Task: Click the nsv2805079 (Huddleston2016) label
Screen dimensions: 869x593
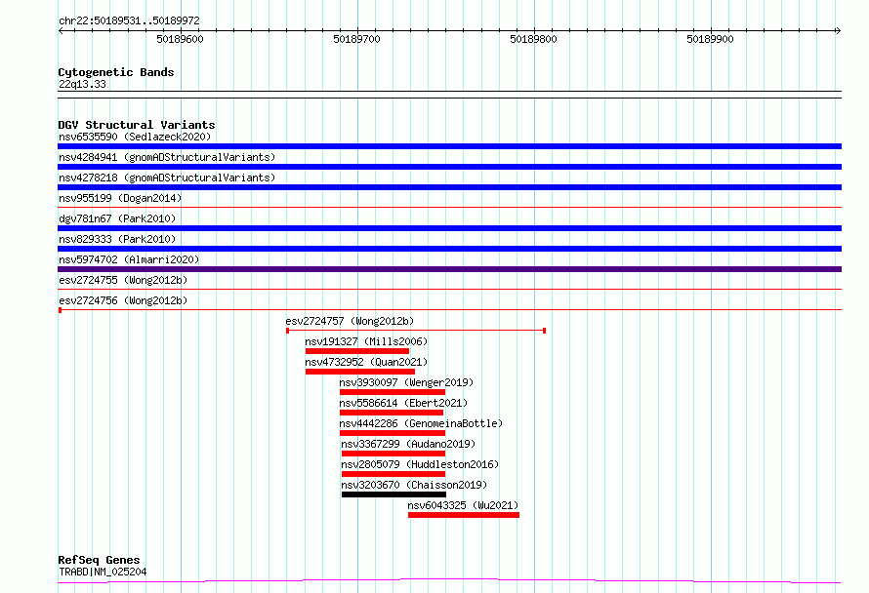Action: point(420,464)
